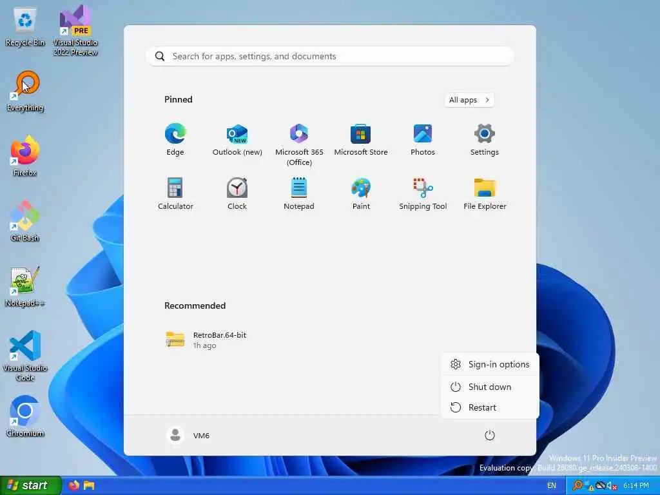Select the Visual Studio Code desktop shortcut

[x=25, y=356]
